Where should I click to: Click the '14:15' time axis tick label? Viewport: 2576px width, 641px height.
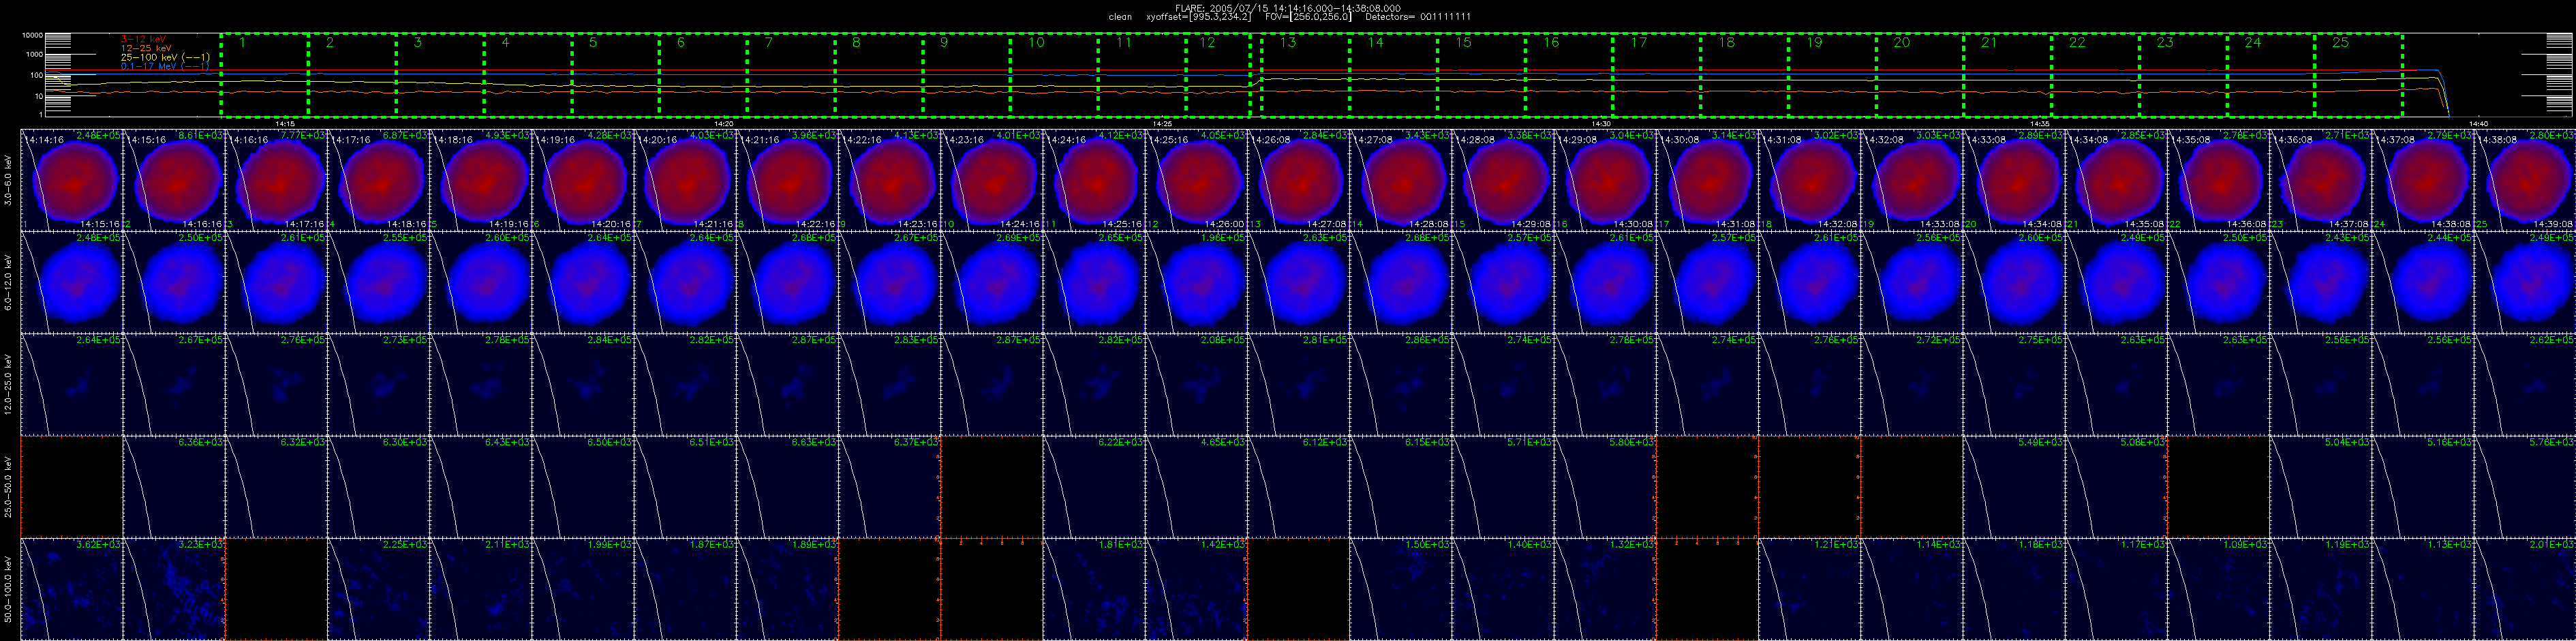click(x=286, y=123)
